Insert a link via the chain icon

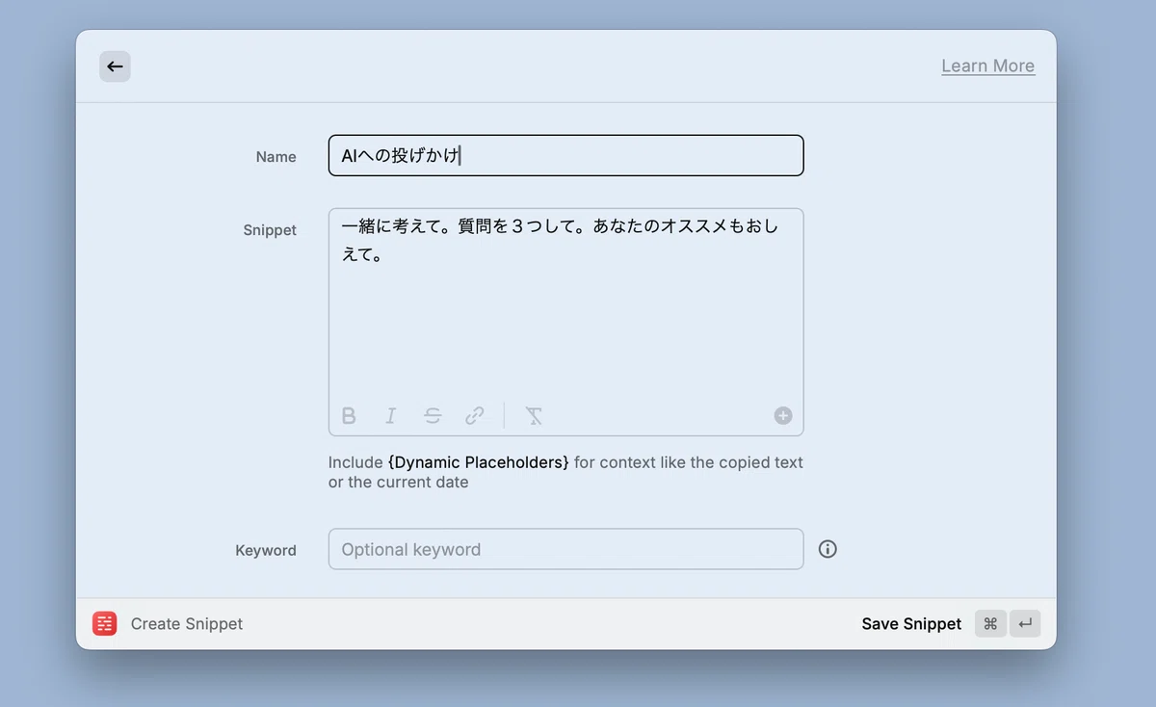click(x=475, y=415)
